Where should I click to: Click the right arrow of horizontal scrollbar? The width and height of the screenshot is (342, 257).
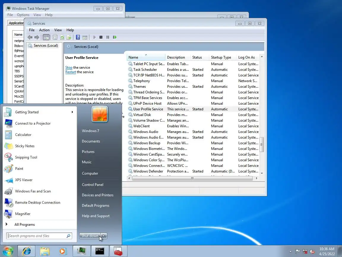[x=256, y=178]
